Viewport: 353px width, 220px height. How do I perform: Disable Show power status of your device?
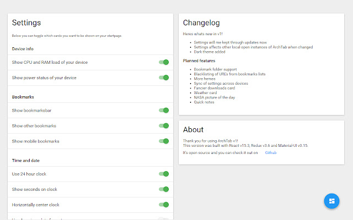[163, 78]
